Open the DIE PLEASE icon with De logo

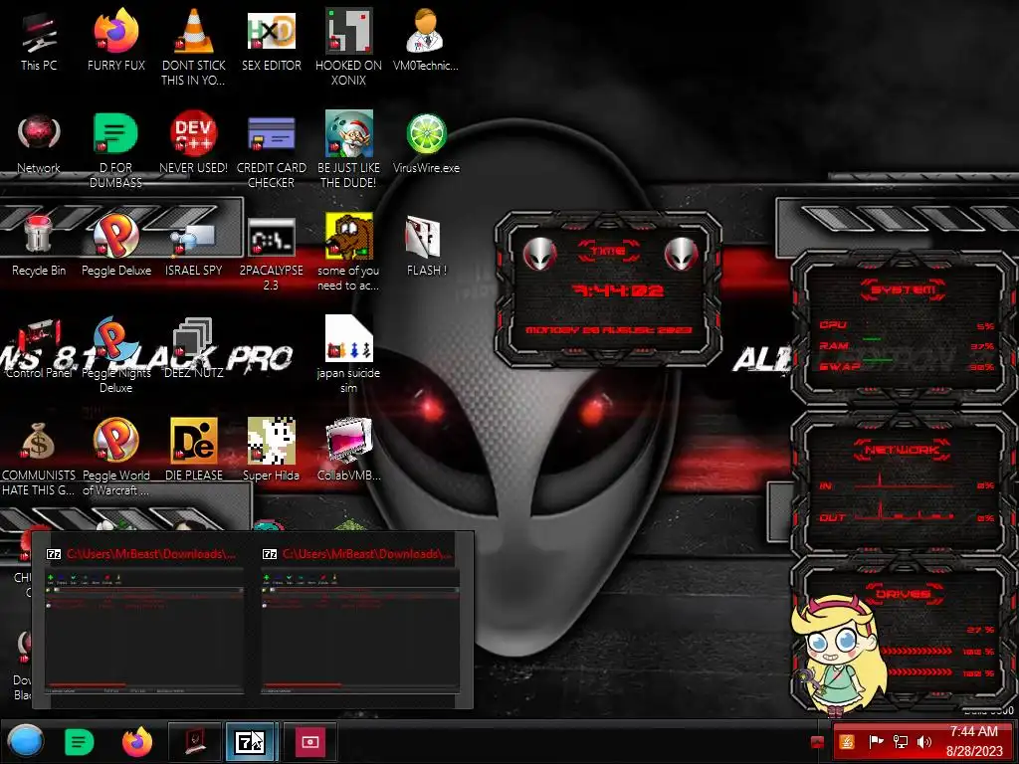tap(194, 450)
